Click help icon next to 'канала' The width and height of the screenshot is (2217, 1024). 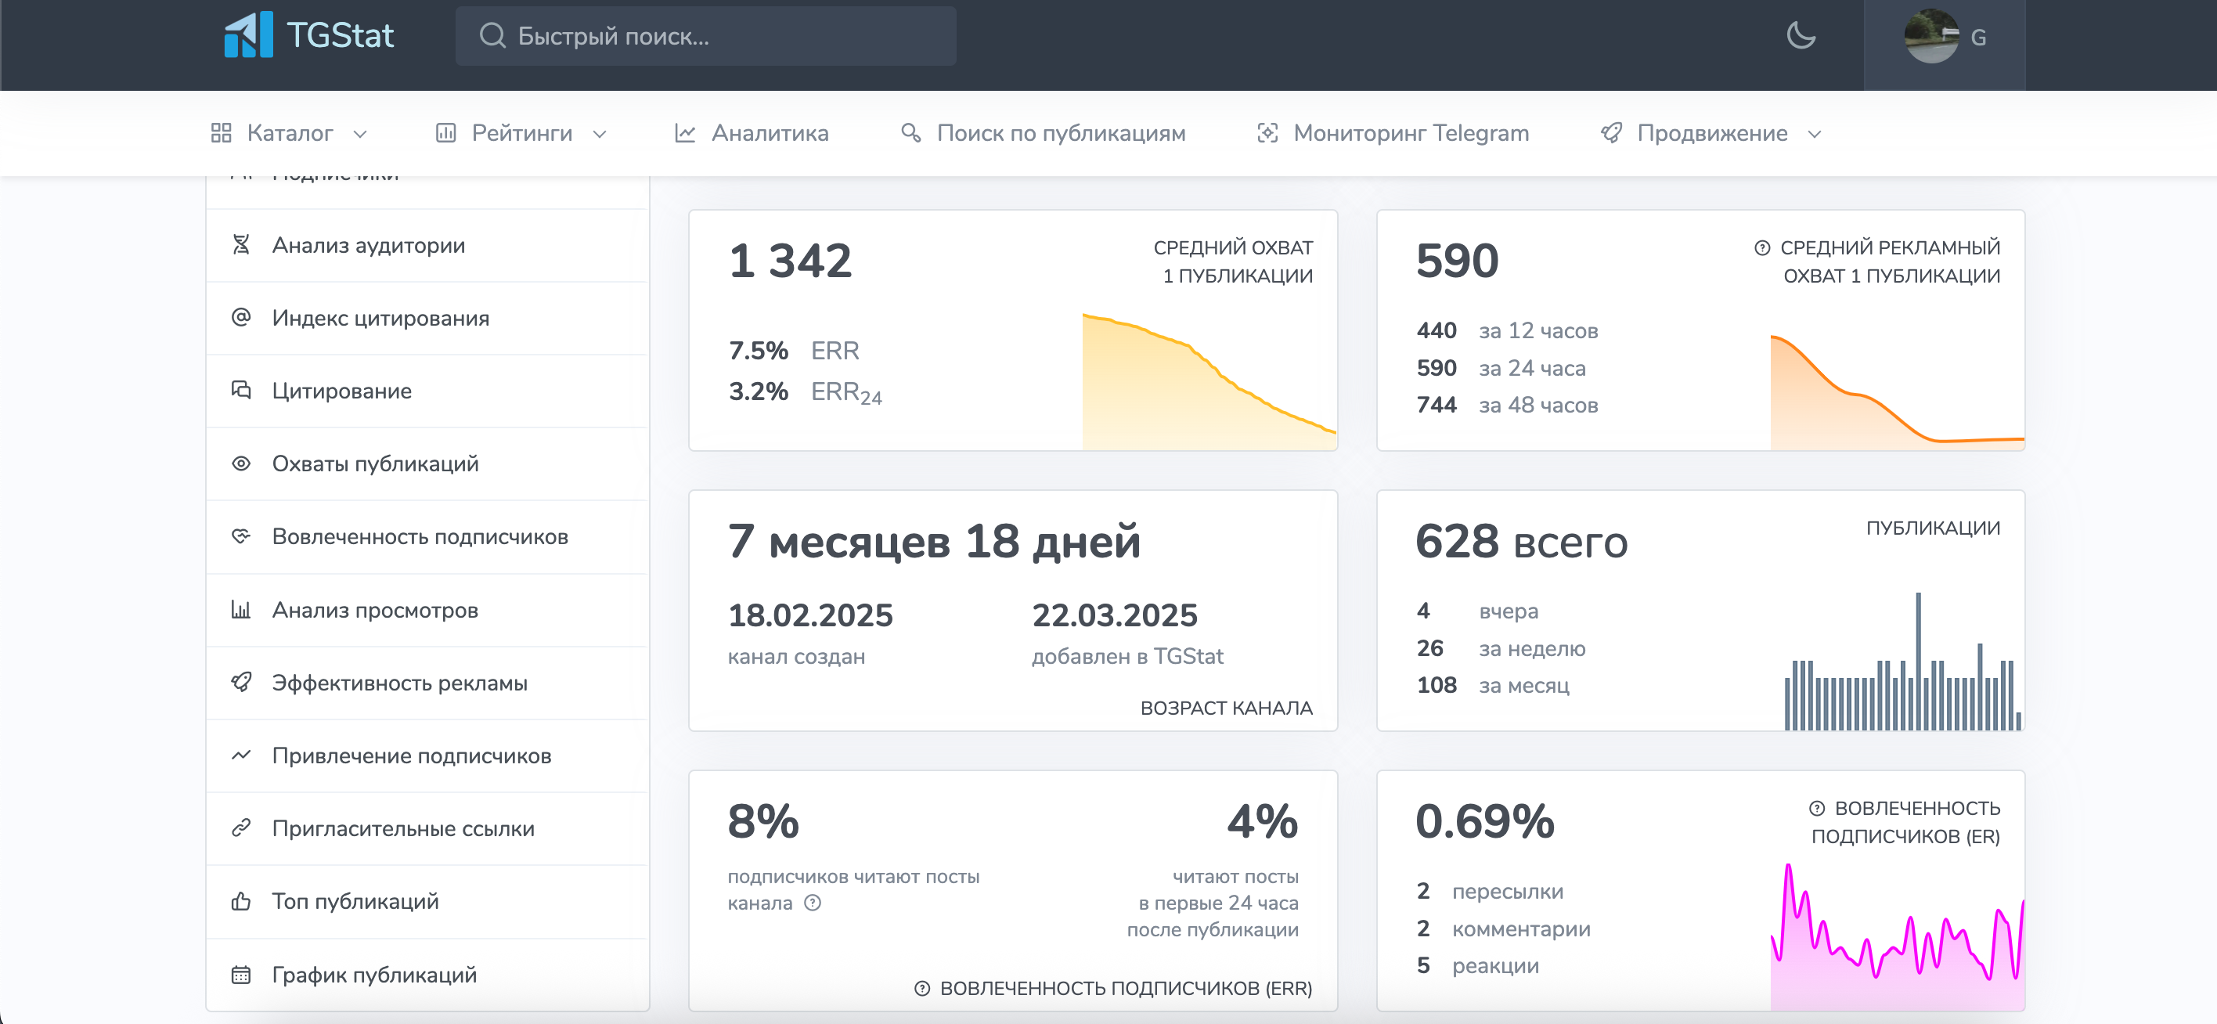click(x=813, y=903)
